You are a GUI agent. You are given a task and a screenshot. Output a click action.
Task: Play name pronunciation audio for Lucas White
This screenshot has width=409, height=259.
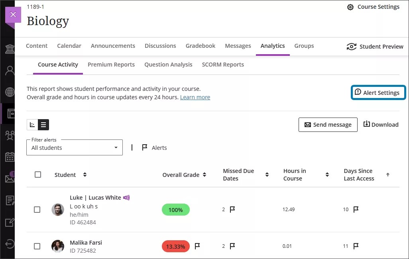126,197
